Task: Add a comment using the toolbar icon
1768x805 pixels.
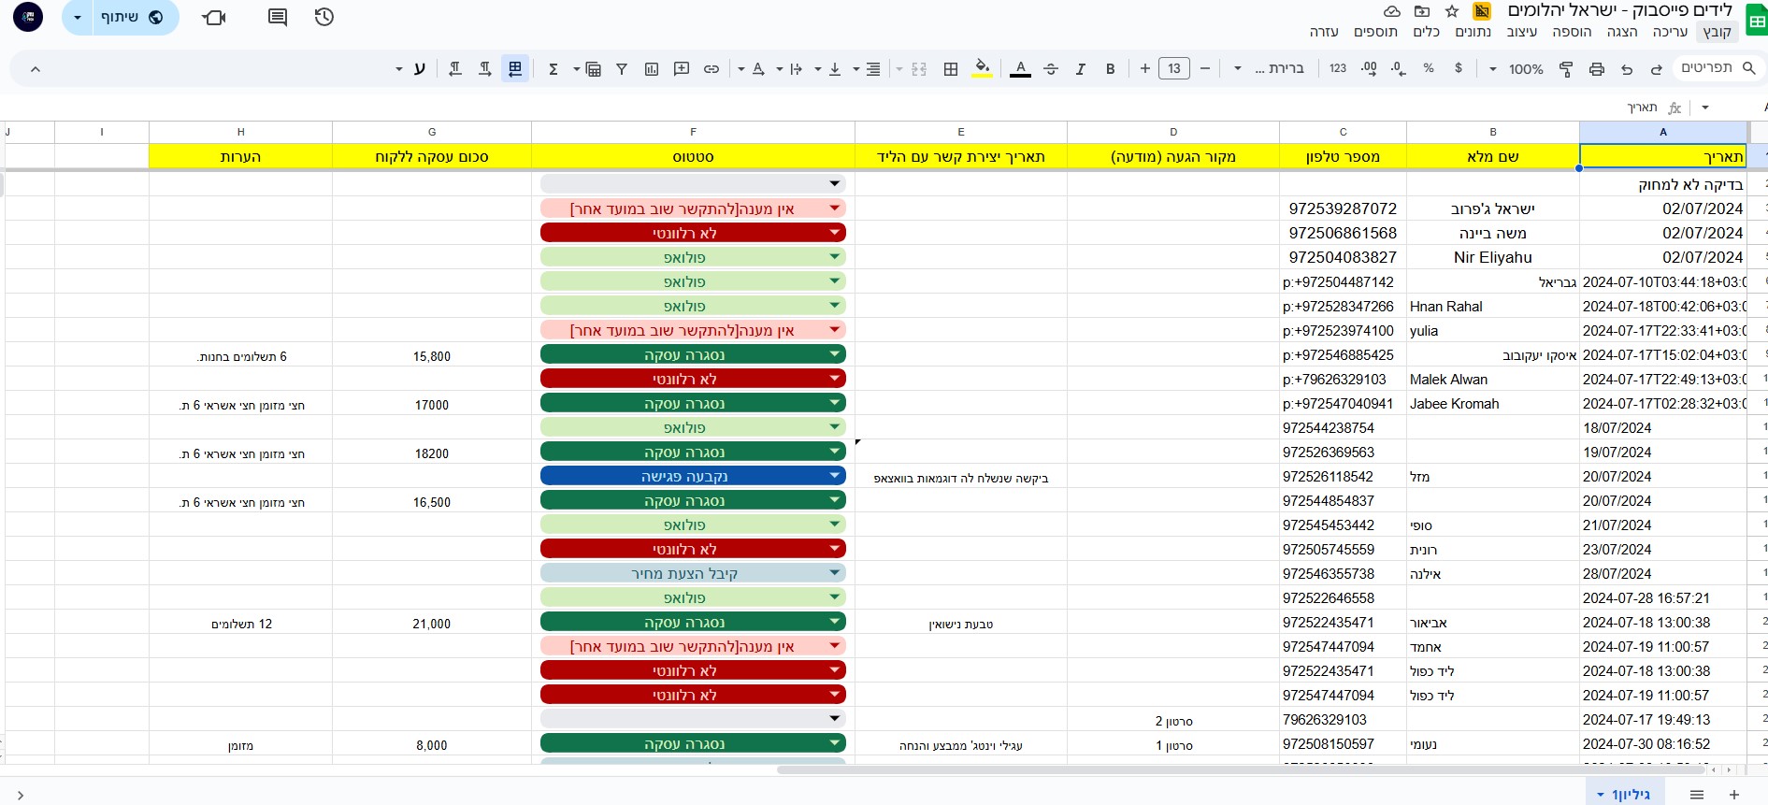Action: click(682, 68)
